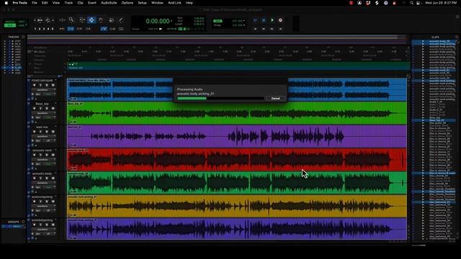Select the Grabber hand tool
Screen dimensions: 461x259
pyautogui.click(x=101, y=20)
